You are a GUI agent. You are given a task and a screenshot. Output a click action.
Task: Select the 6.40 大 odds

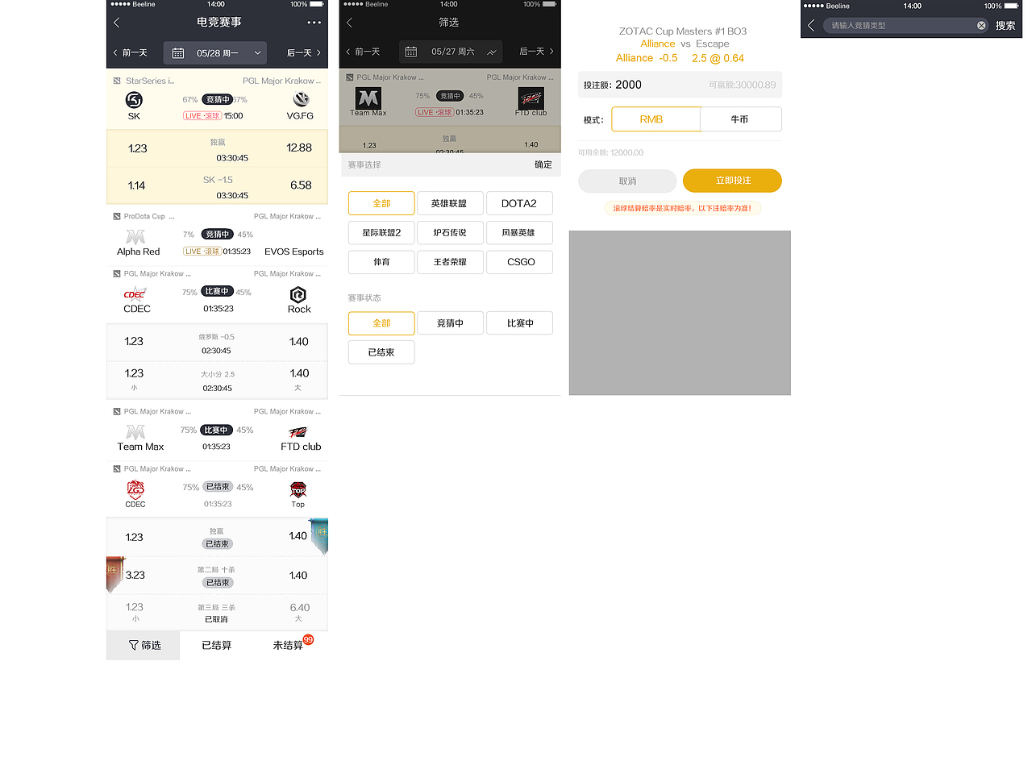click(299, 608)
